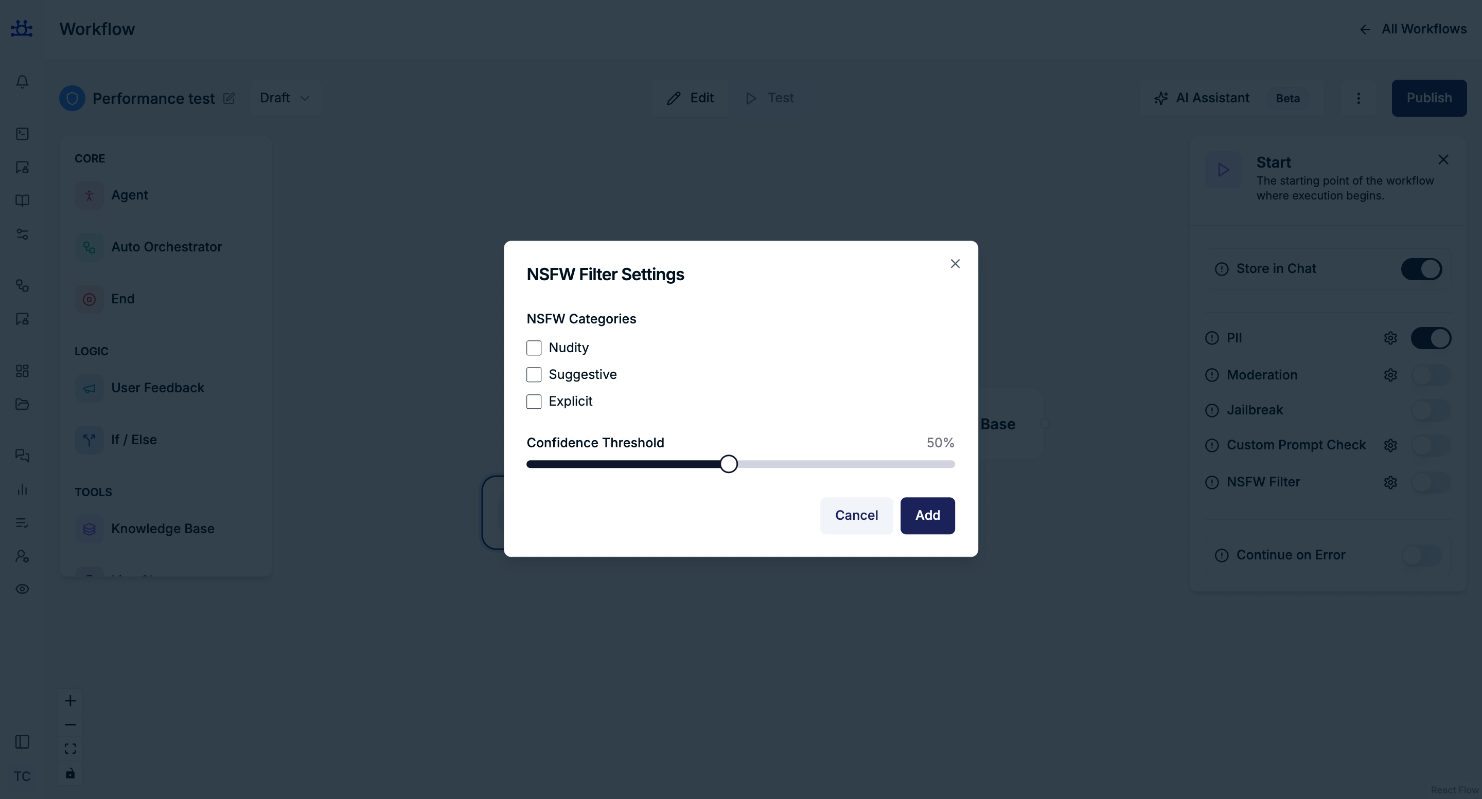Close NSFW Filter Settings with X icon

pos(955,263)
